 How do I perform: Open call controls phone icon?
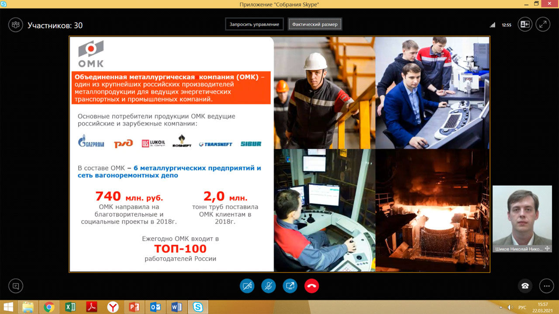525,286
